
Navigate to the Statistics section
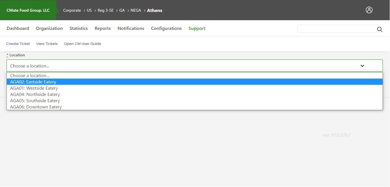point(79,28)
